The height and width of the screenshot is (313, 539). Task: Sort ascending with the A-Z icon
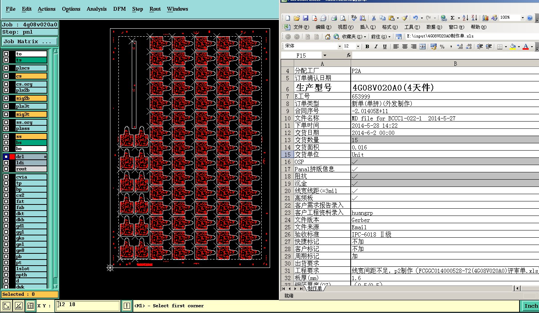465,18
